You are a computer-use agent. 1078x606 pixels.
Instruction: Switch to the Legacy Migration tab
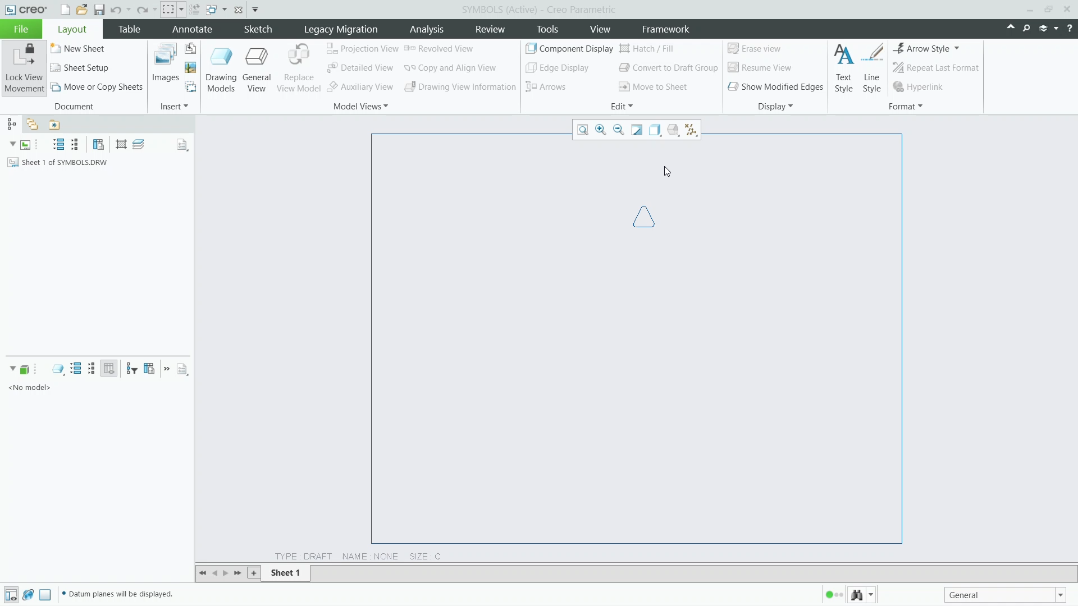pyautogui.click(x=341, y=29)
